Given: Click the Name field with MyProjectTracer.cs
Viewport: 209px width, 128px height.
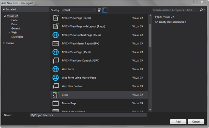Looking at the screenshot, I should (89, 115).
